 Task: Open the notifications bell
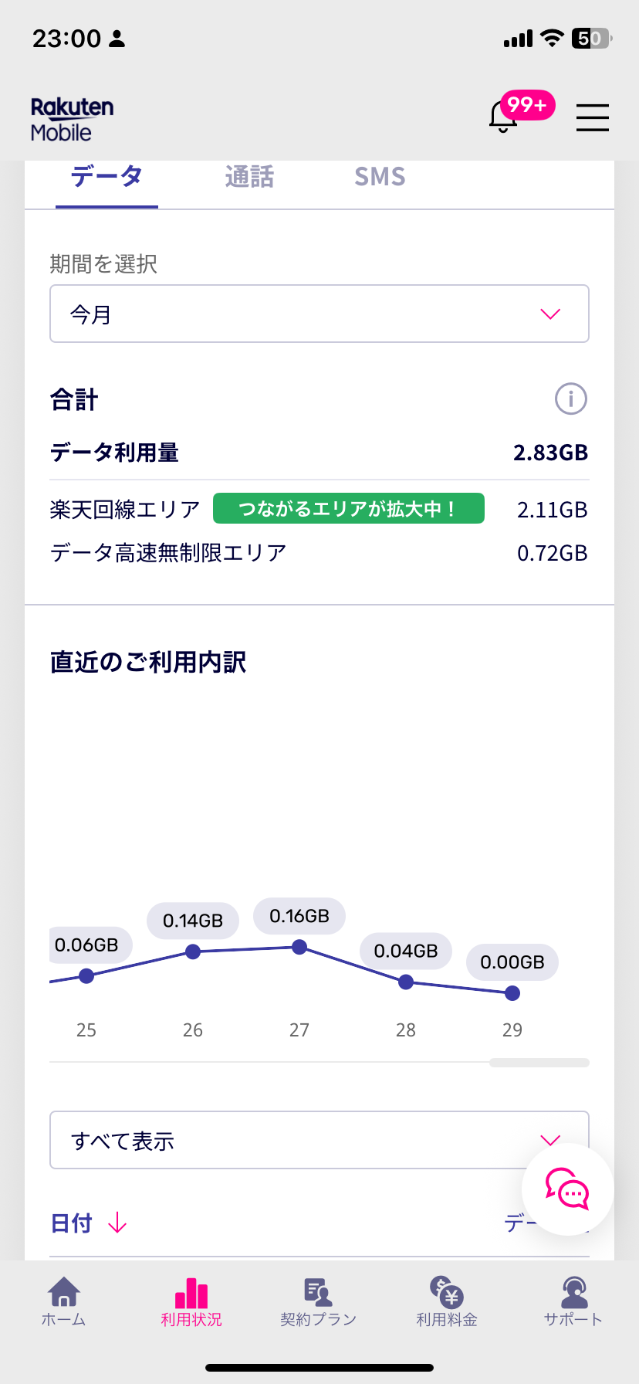click(504, 117)
